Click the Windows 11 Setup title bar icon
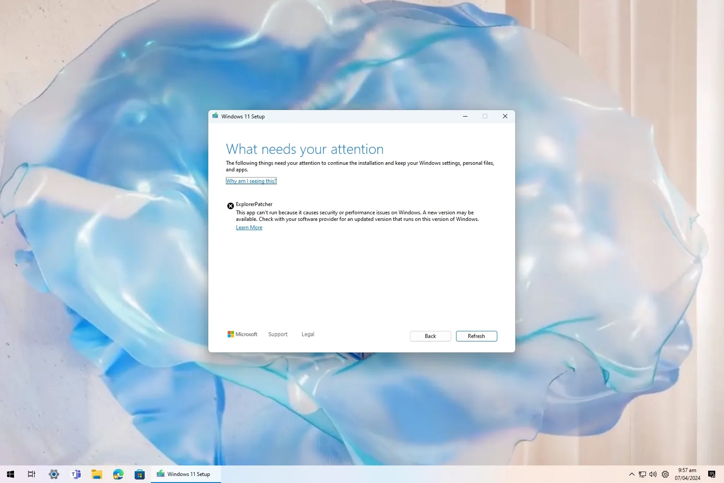Viewport: 724px width, 483px height. 215,116
